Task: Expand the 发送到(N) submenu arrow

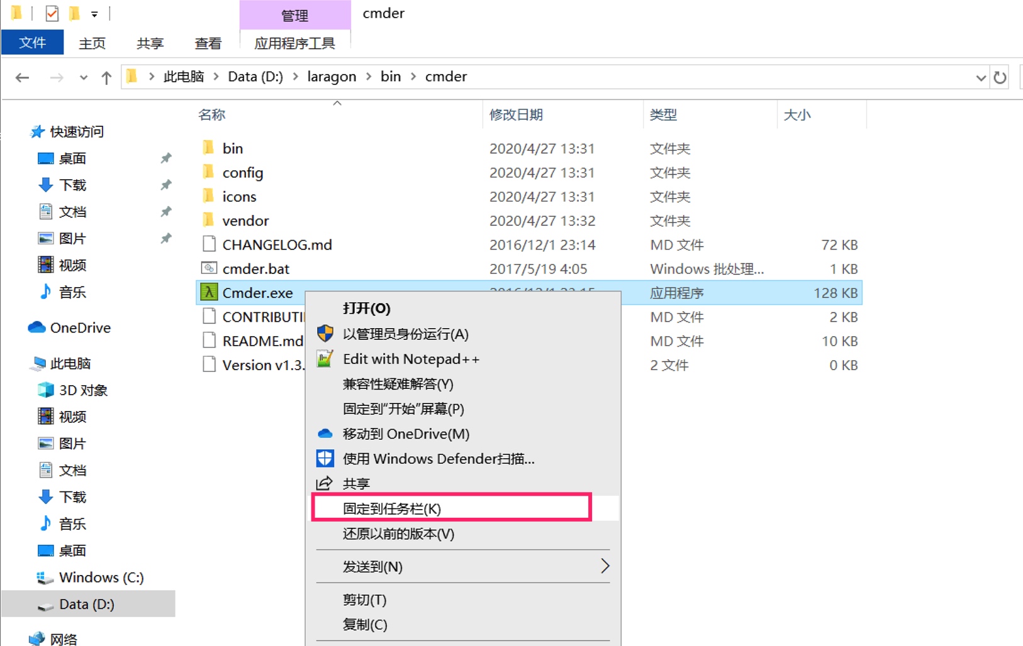Action: pyautogui.click(x=604, y=566)
